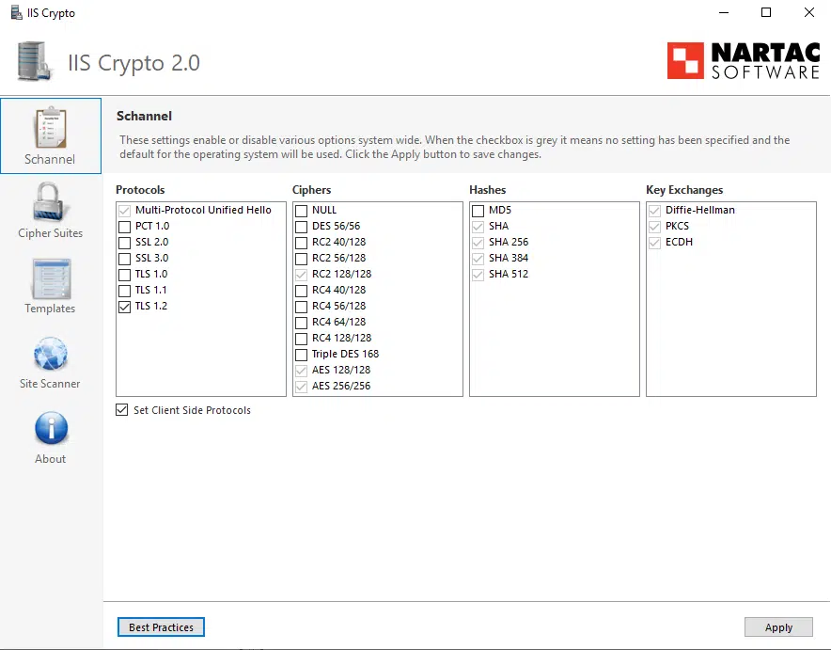The height and width of the screenshot is (650, 831).
Task: Toggle SHA 384 hash checkbox
Action: click(x=478, y=259)
